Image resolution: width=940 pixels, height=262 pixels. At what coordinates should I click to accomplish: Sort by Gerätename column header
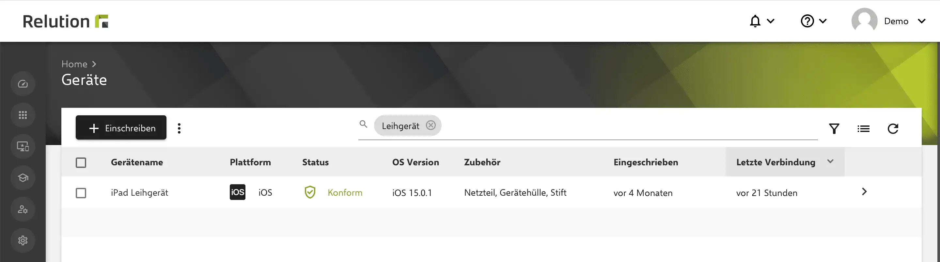pos(137,162)
